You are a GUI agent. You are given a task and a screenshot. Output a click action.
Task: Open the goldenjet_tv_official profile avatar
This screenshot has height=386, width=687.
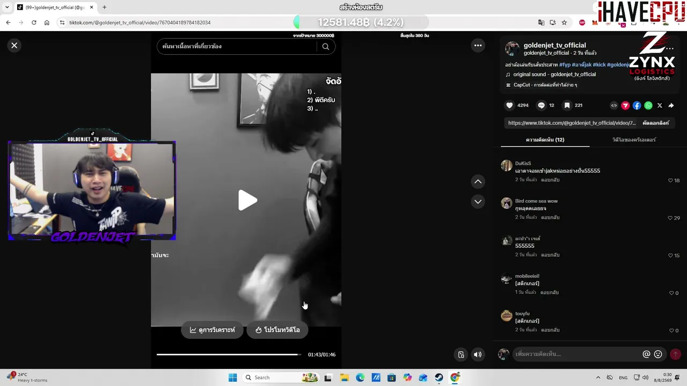(x=513, y=49)
